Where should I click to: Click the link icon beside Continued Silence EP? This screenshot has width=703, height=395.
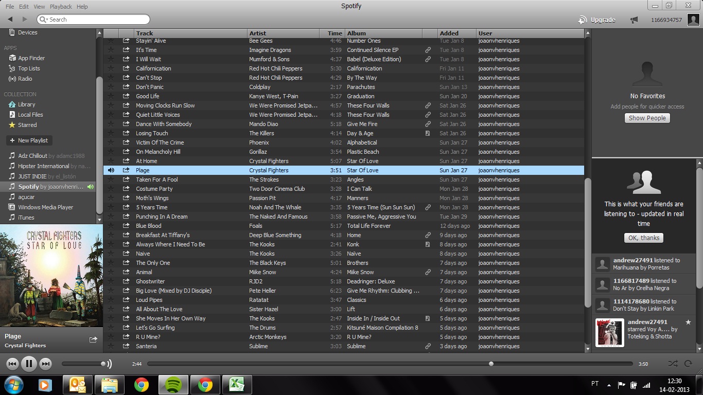[428, 50]
